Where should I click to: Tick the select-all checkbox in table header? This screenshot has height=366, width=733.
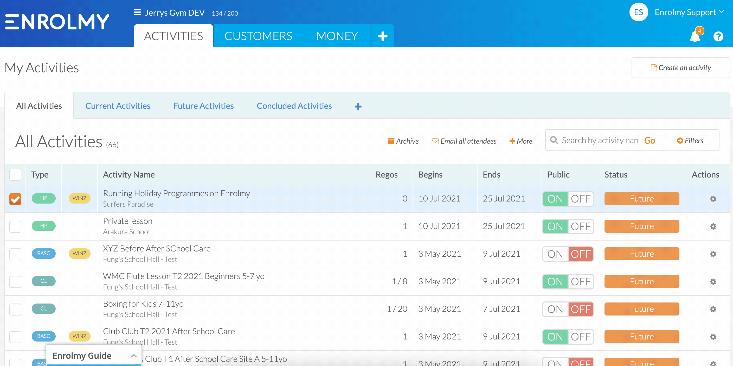coord(15,175)
